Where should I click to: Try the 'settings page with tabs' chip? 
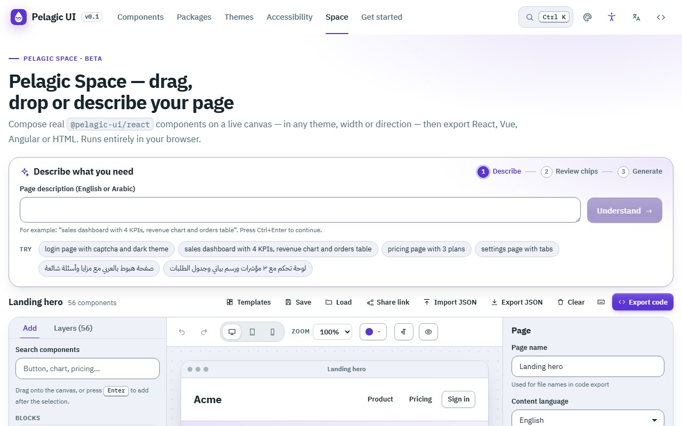517,249
